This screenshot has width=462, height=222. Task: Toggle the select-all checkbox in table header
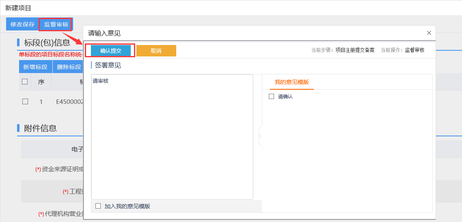point(25,82)
